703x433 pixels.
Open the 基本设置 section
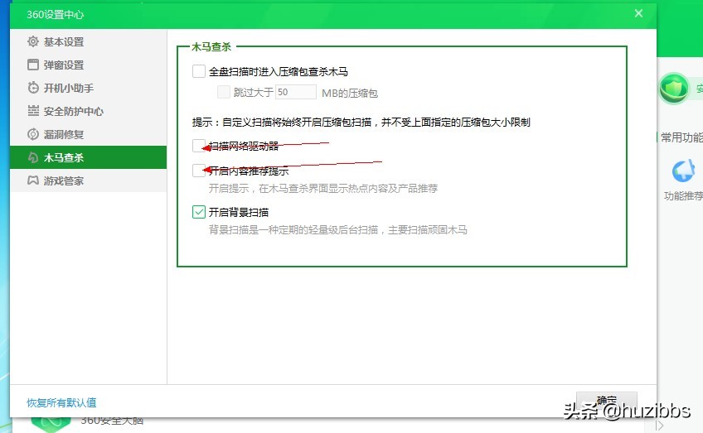[x=89, y=41]
